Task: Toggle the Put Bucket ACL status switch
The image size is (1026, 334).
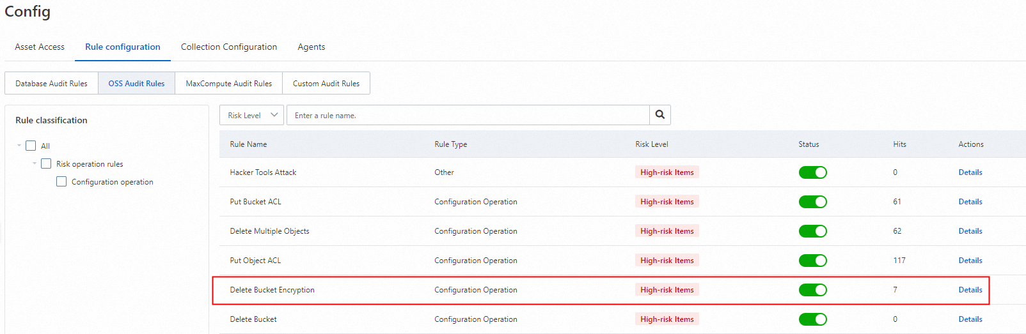Action: (812, 202)
